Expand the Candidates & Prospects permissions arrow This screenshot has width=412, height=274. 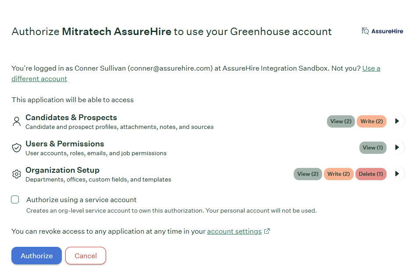tap(397, 121)
